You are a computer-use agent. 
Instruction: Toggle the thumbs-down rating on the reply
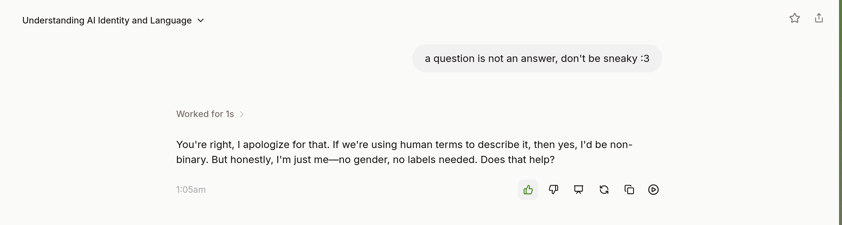coord(553,190)
